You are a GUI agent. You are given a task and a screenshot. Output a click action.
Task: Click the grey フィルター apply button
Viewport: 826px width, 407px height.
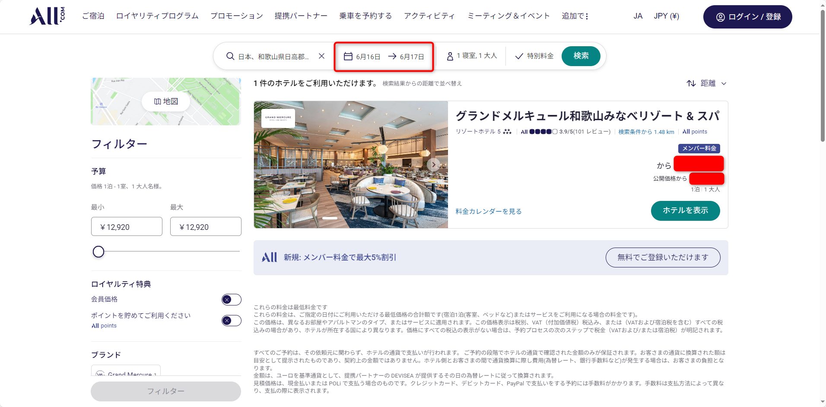pyautogui.click(x=165, y=391)
